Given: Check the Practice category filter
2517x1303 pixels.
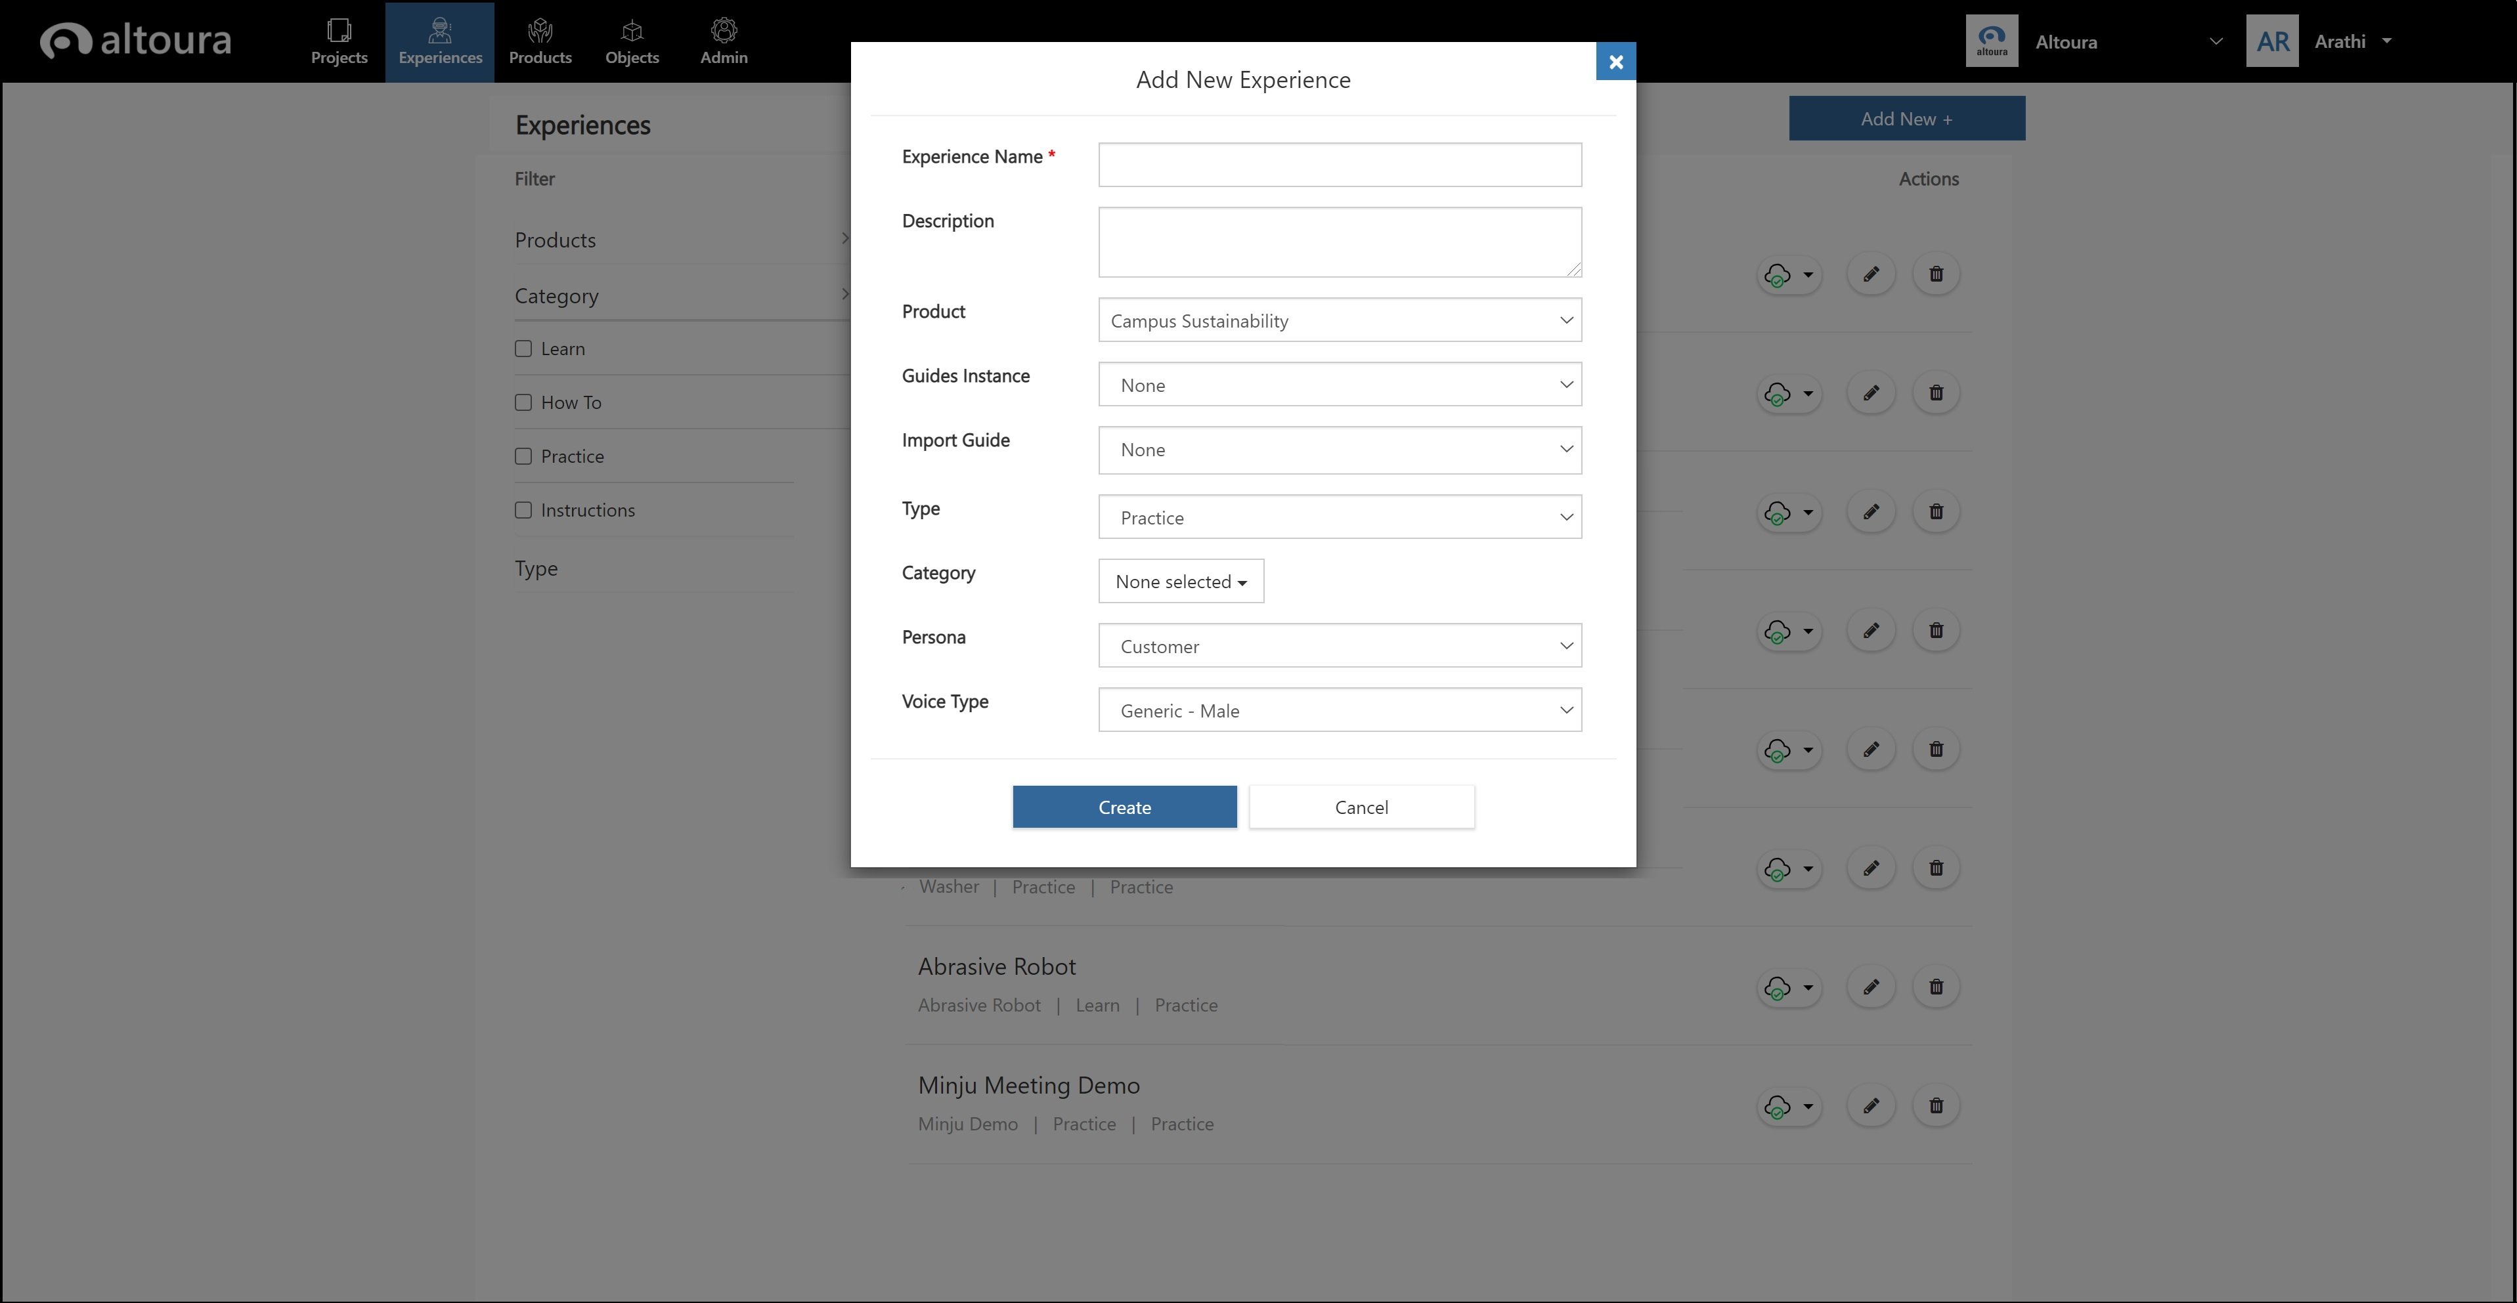Looking at the screenshot, I should (524, 456).
